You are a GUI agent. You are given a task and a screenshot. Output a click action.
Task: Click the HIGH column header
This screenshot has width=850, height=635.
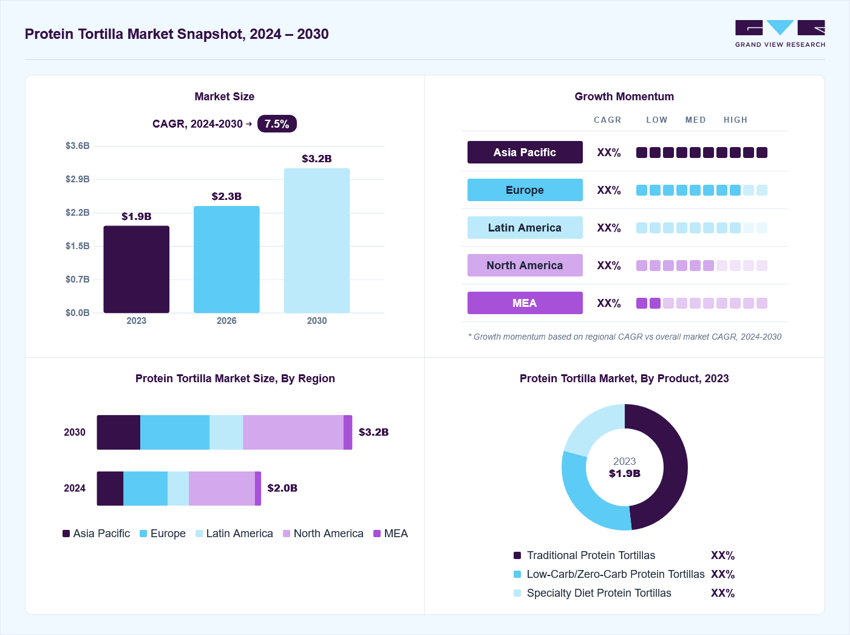tap(736, 120)
